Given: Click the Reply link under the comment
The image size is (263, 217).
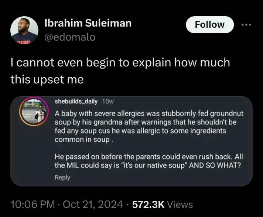Looking at the screenshot, I should 62,178.
